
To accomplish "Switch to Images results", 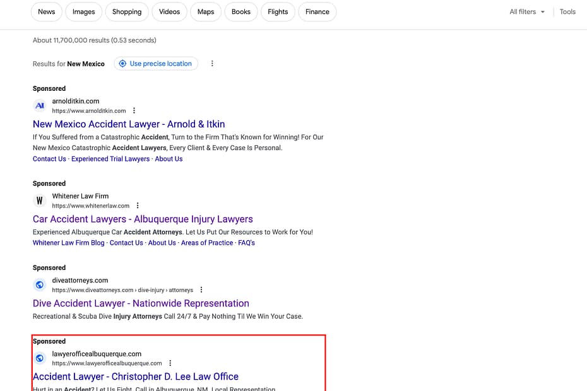I will pos(83,11).
